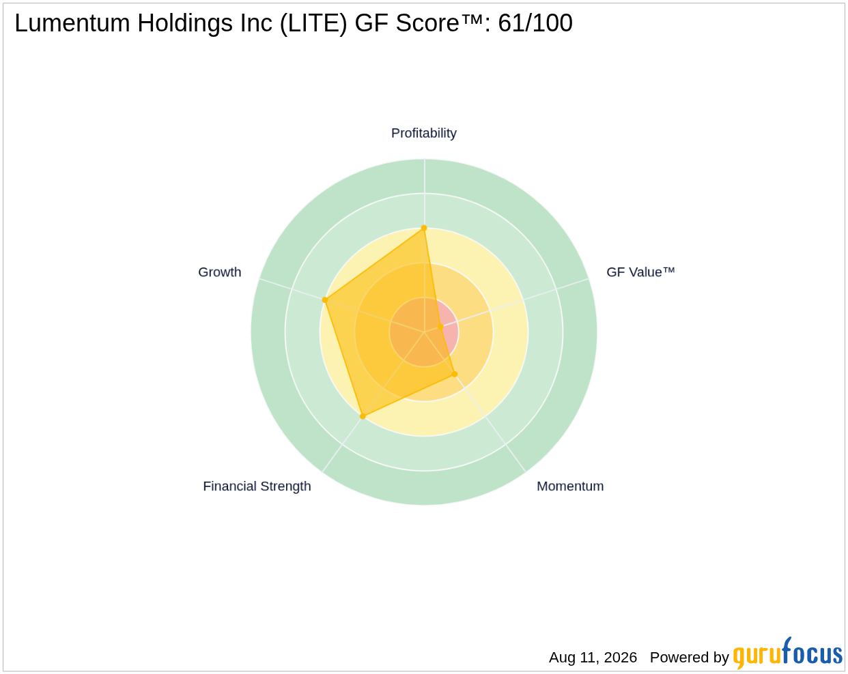Viewport: 848px width, 674px height.
Task: Select the GF Value™ axis label
Action: pos(640,272)
